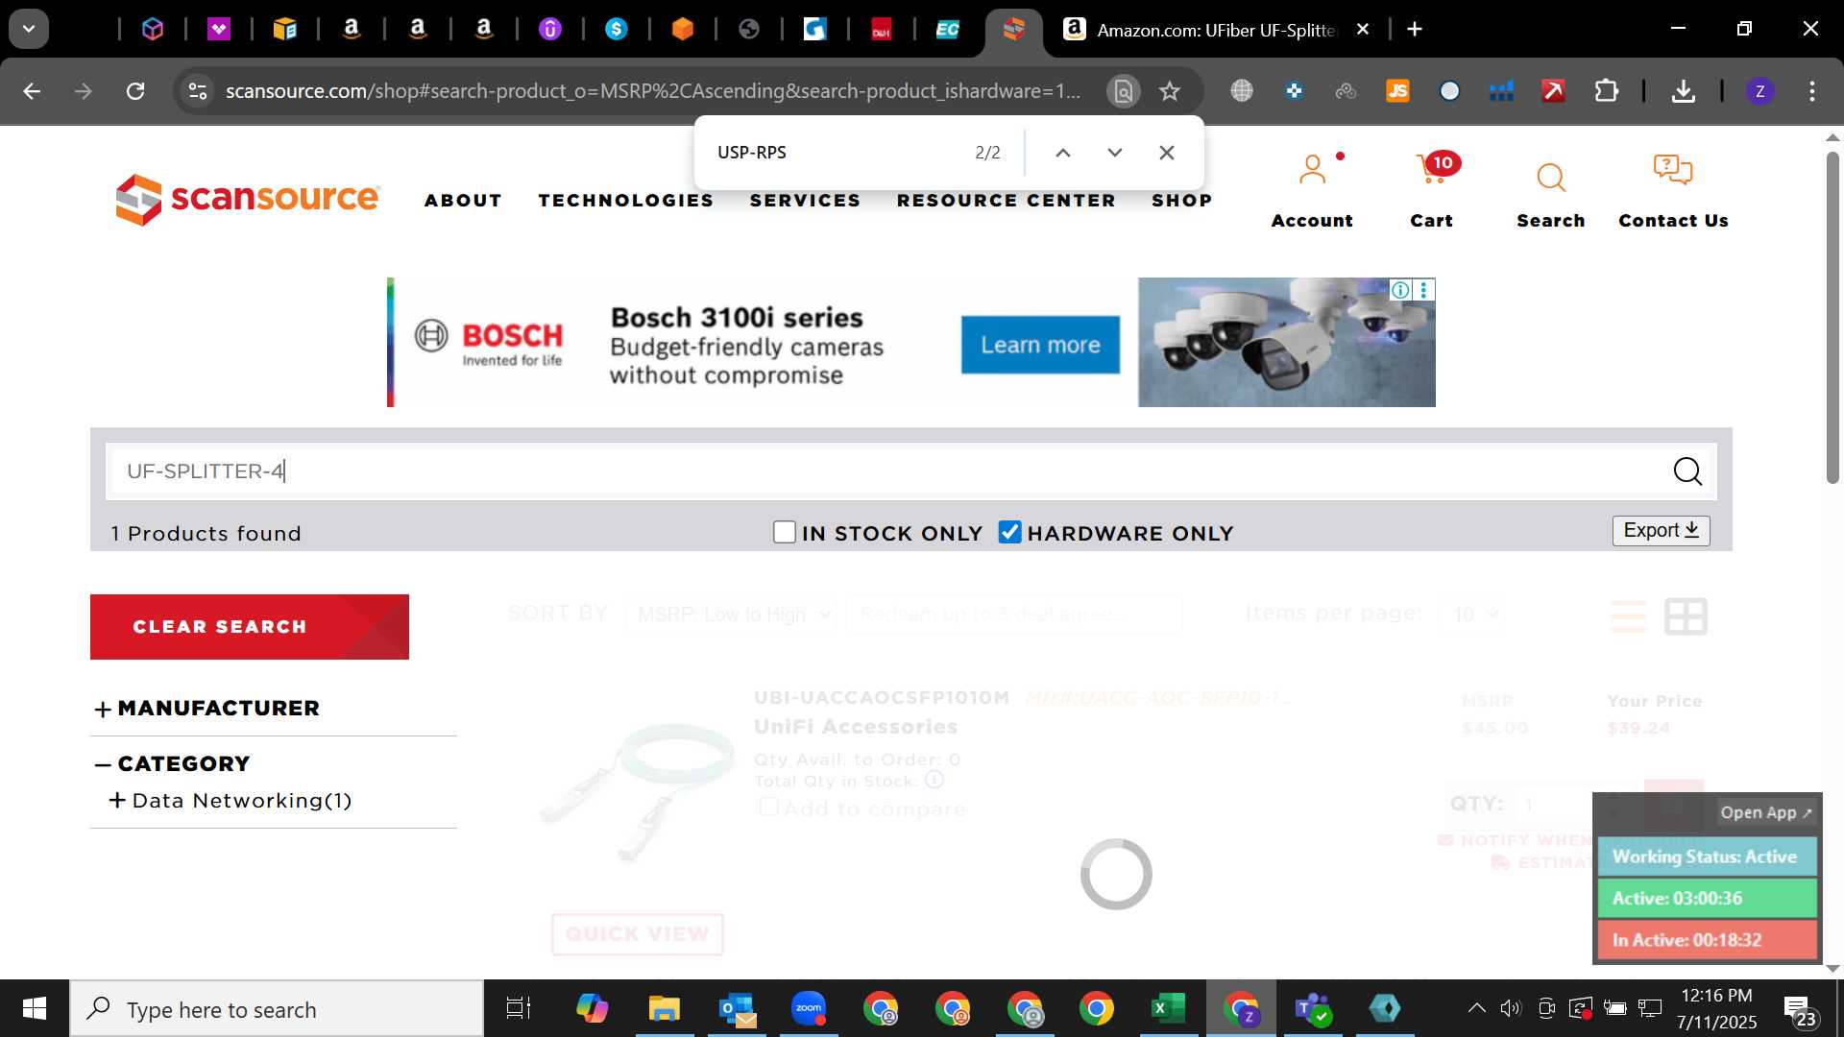Check the Add to compare checkbox
1844x1037 pixels.
click(x=768, y=808)
